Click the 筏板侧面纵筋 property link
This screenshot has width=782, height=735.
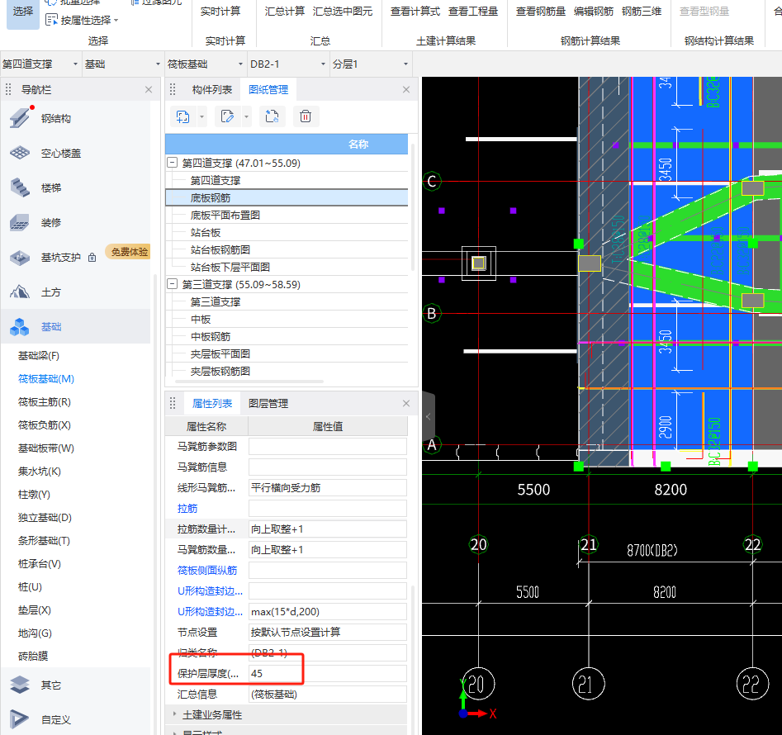(207, 570)
